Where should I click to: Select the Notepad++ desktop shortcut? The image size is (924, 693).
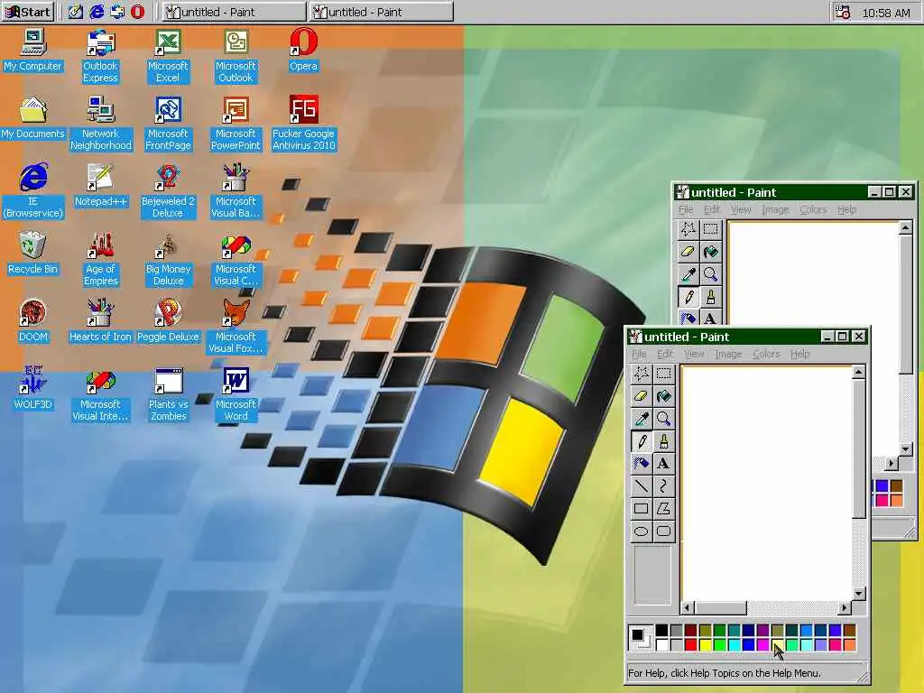tap(100, 186)
